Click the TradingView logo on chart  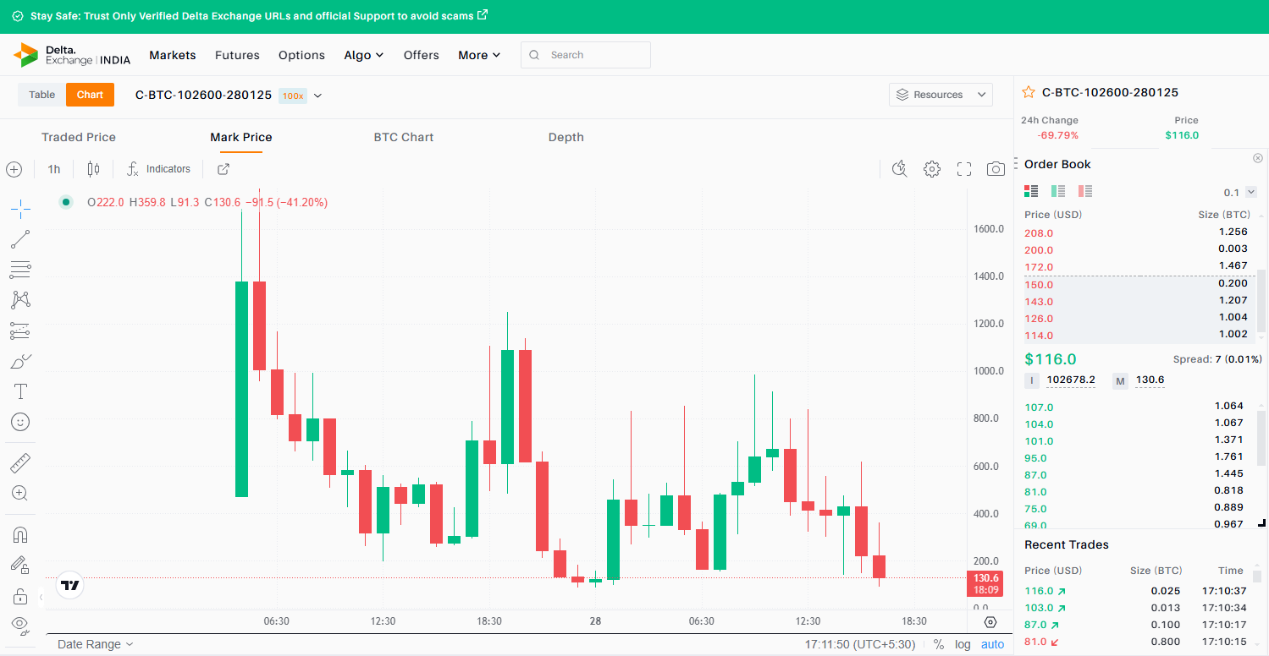(x=70, y=585)
